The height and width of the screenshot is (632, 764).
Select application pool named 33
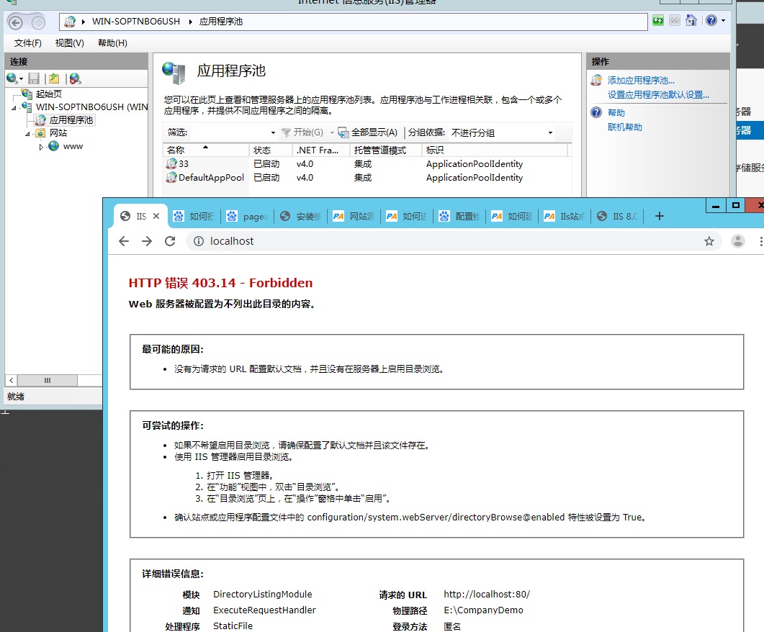183,163
